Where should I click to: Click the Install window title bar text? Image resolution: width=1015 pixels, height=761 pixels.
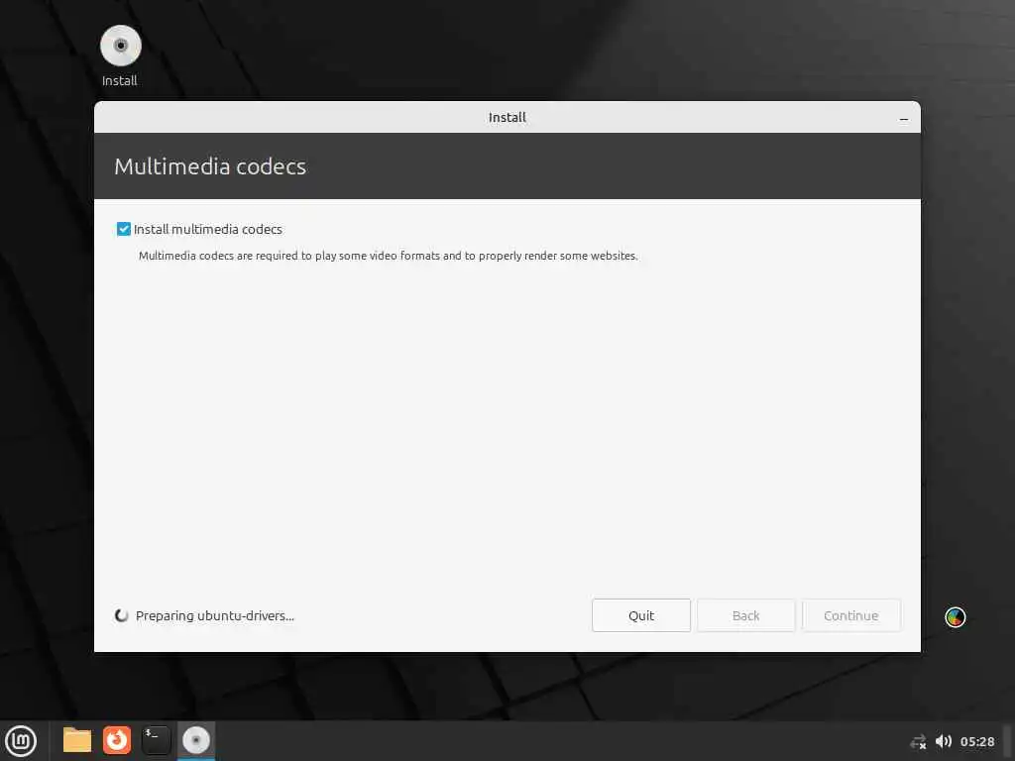[507, 117]
